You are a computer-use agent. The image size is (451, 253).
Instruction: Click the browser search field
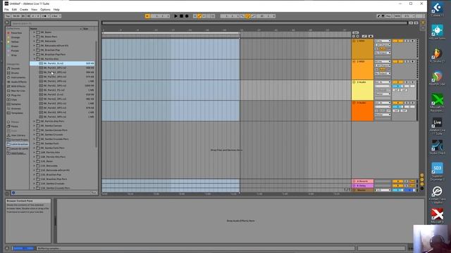[54, 23]
